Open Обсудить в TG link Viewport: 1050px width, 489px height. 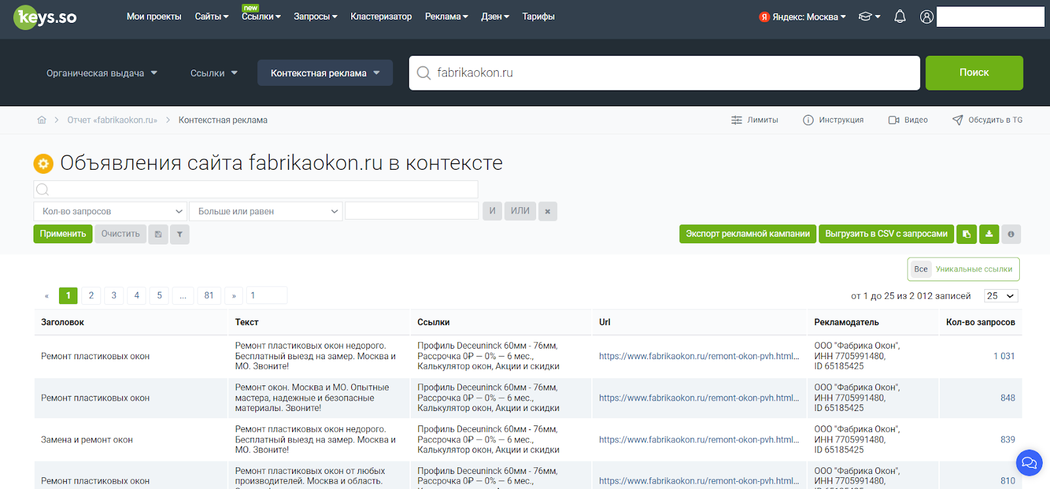[x=988, y=120]
